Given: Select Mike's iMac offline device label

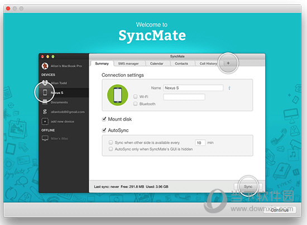Looking at the screenshot, I should click(60, 139).
